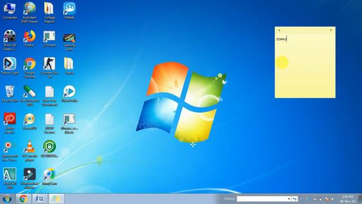Launch AutoCAD 2007 desktop shortcut
The width and height of the screenshot is (362, 204).
[x=10, y=178]
